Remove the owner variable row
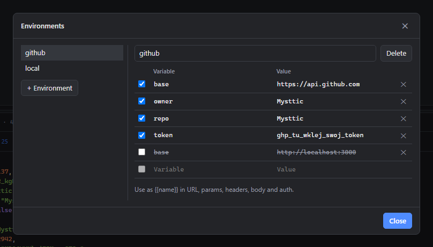 [403, 102]
